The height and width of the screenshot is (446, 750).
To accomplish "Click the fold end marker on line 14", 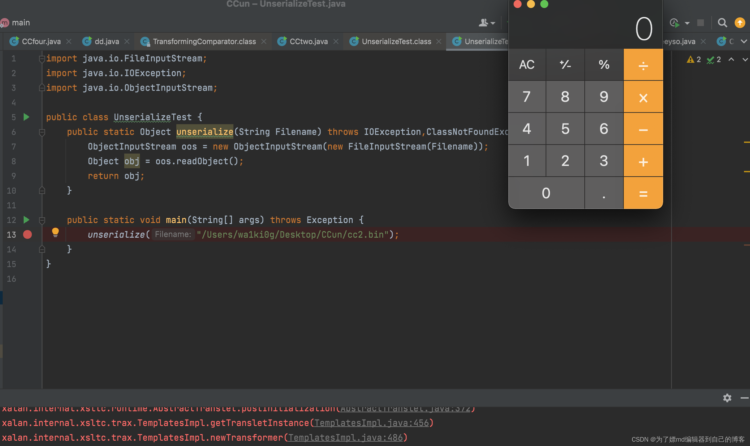I will click(x=42, y=249).
